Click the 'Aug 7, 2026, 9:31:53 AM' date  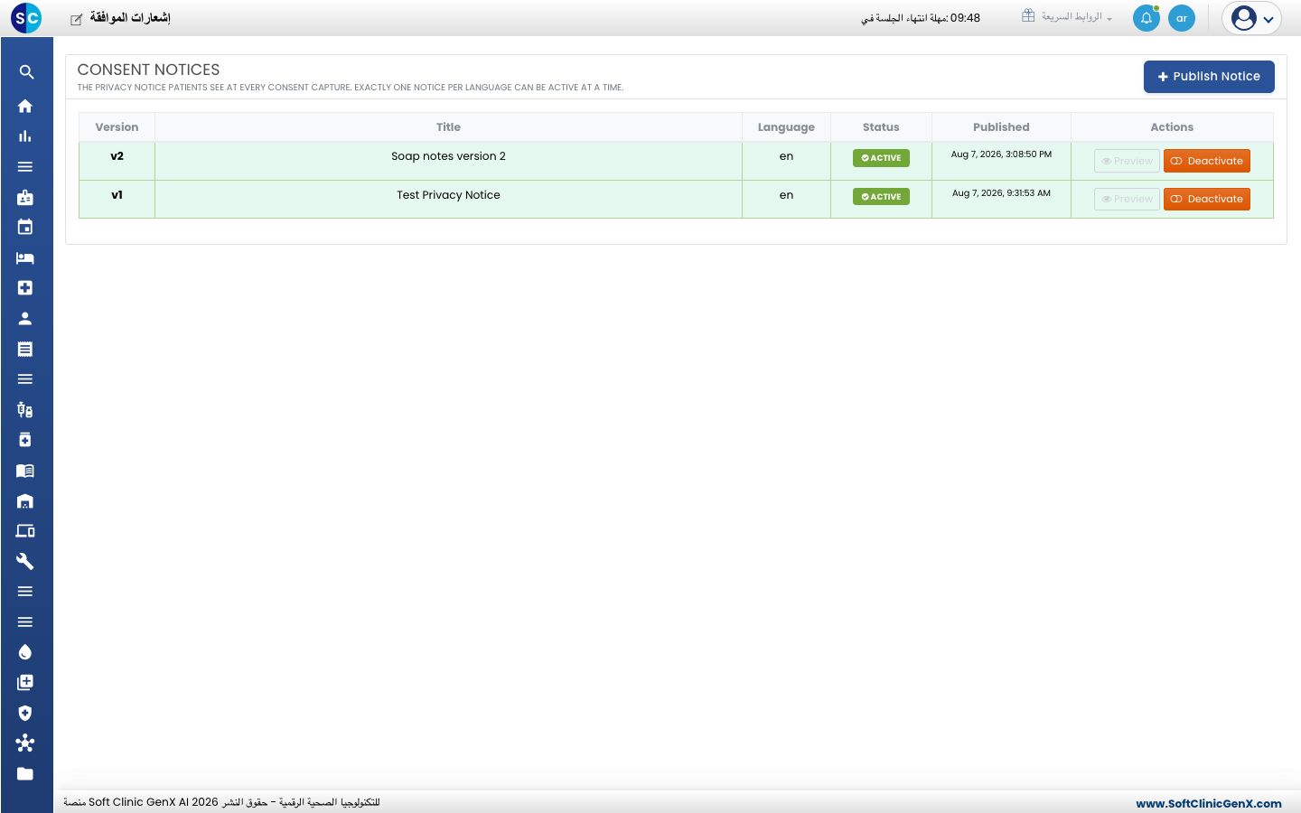point(1001,193)
